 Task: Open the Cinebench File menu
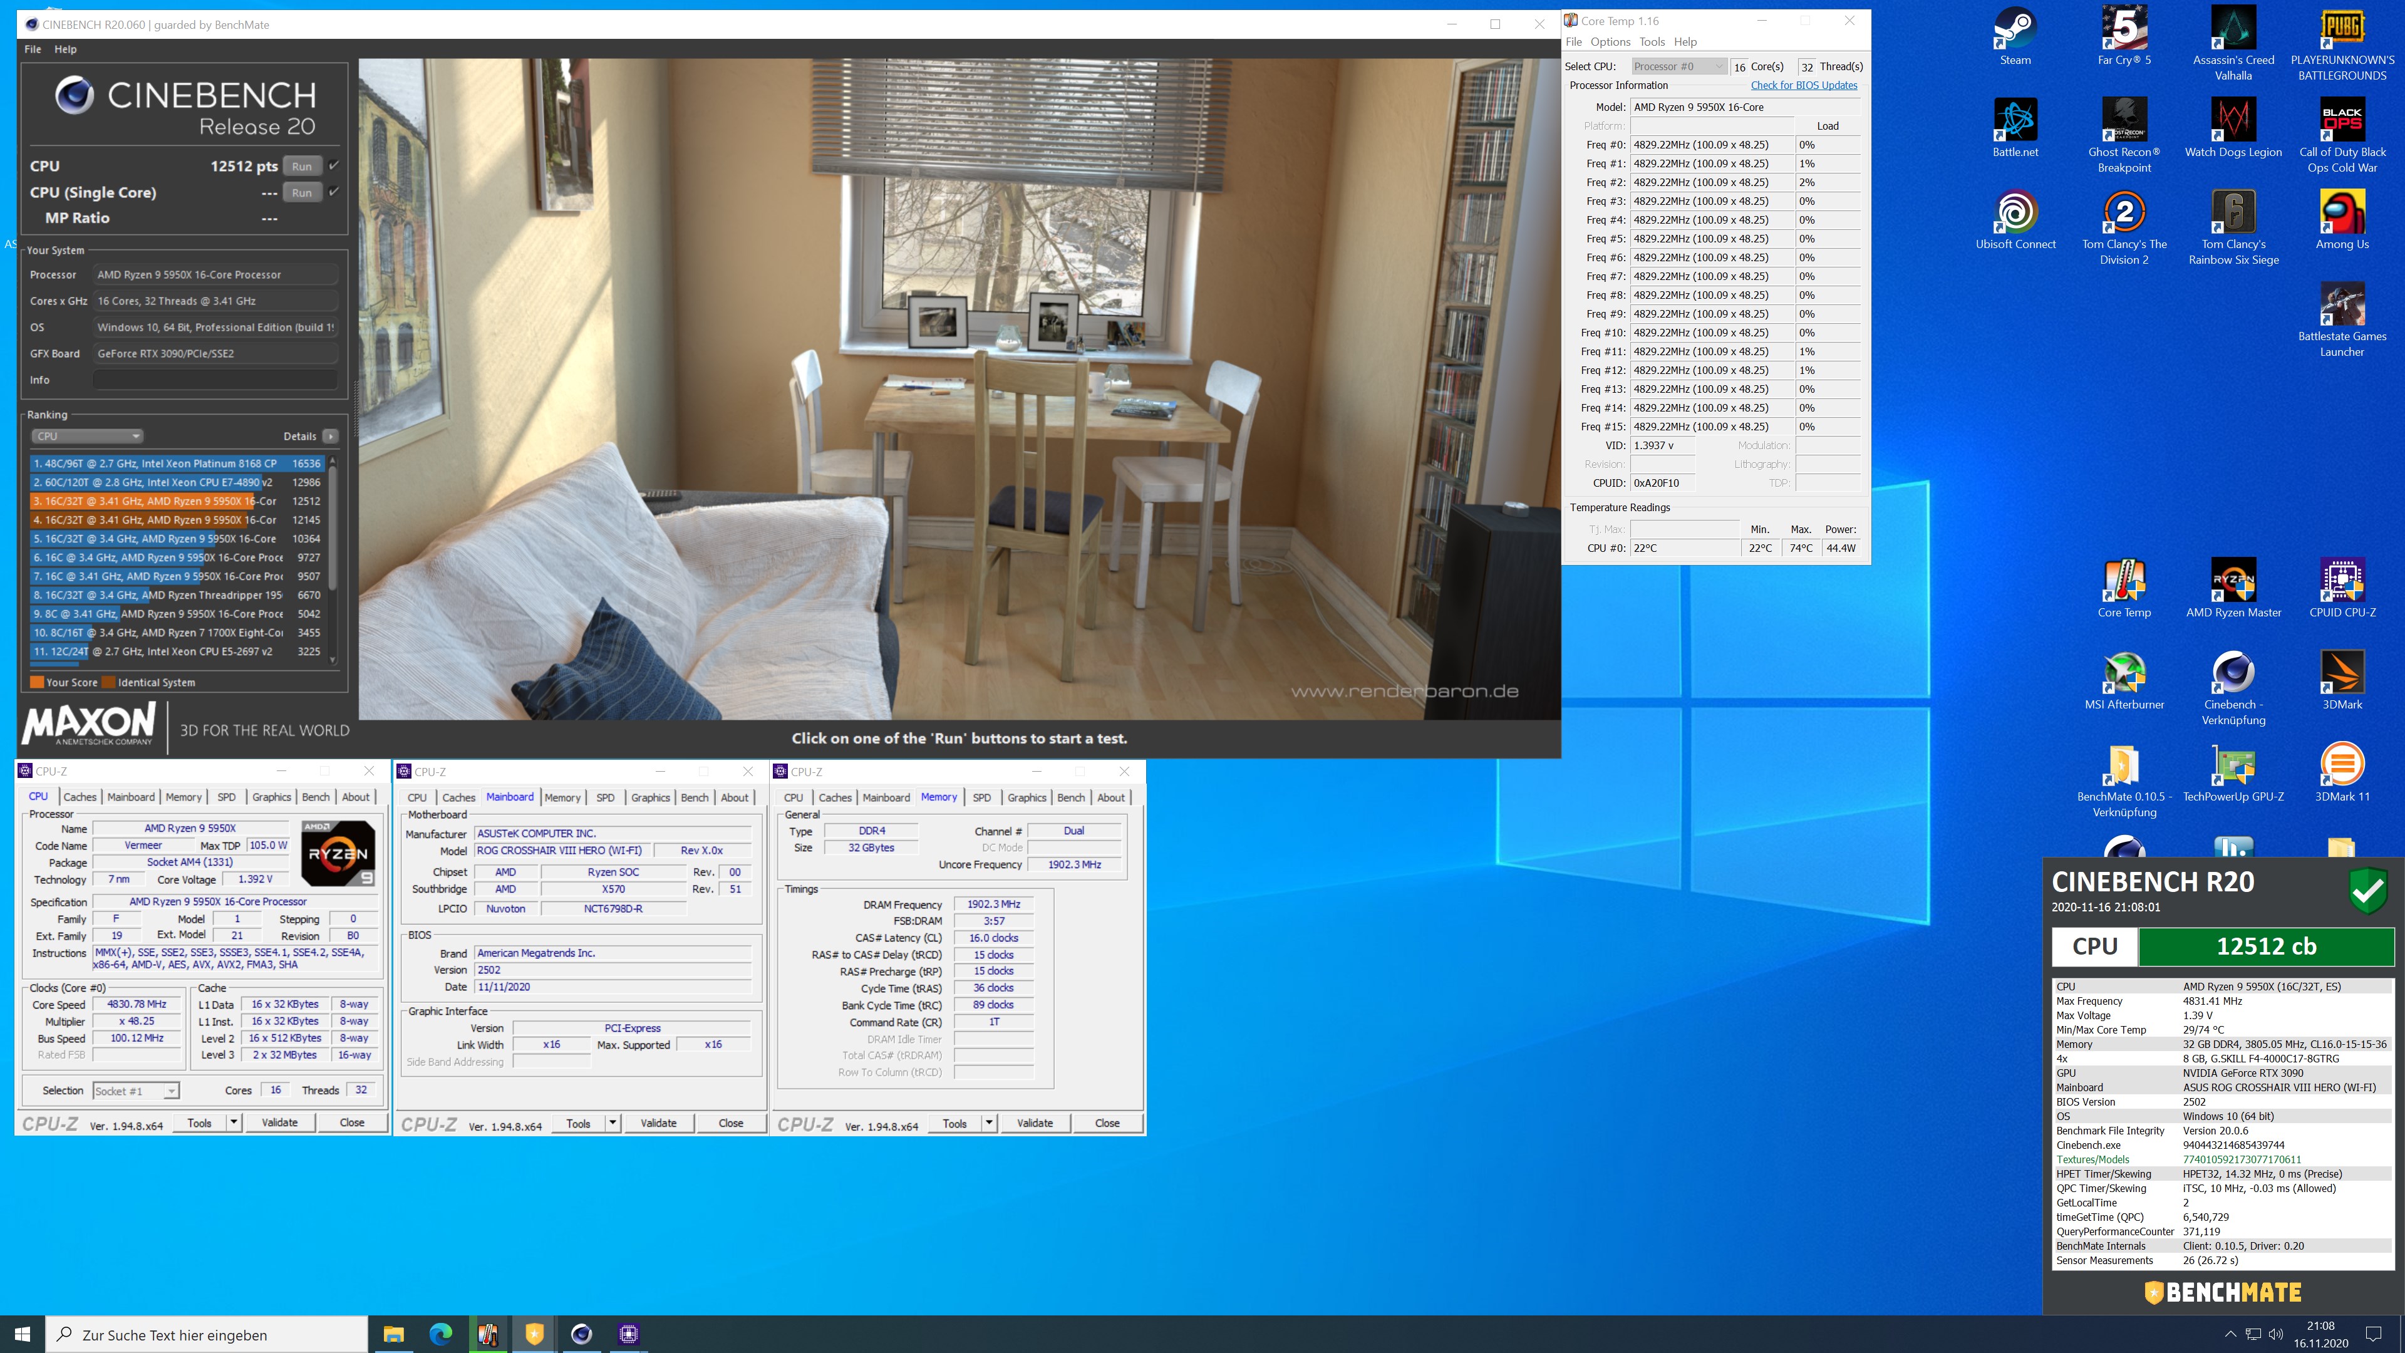point(33,49)
